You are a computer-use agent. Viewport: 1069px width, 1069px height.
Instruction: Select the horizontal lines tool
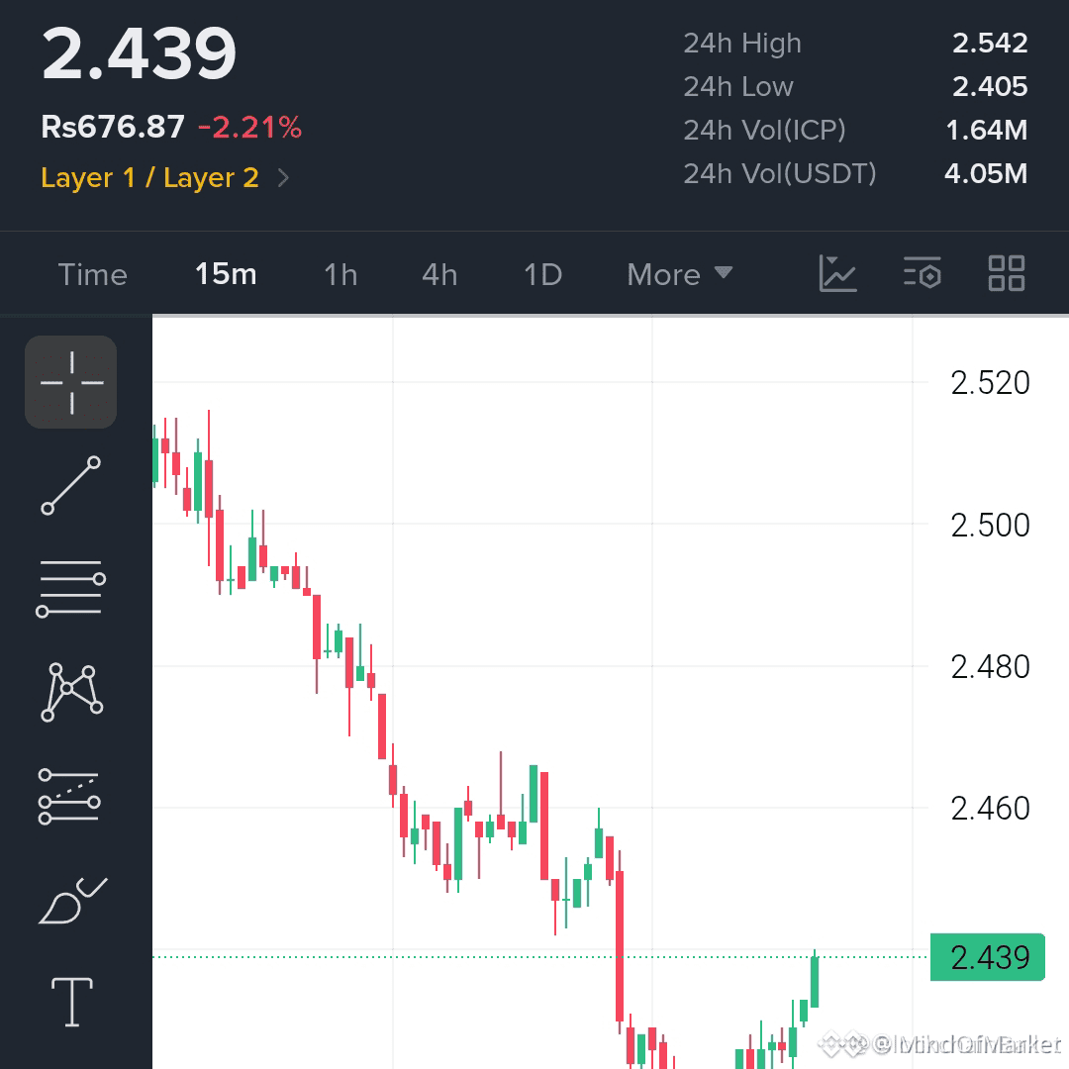[71, 588]
